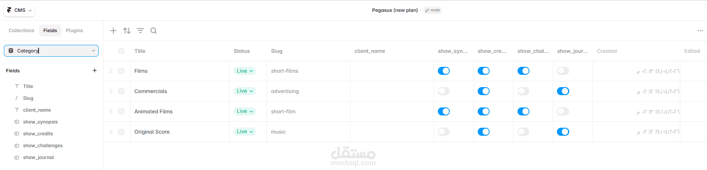Expand the CMS menu at top left
Viewport: 707px width, 170px height.
19,10
